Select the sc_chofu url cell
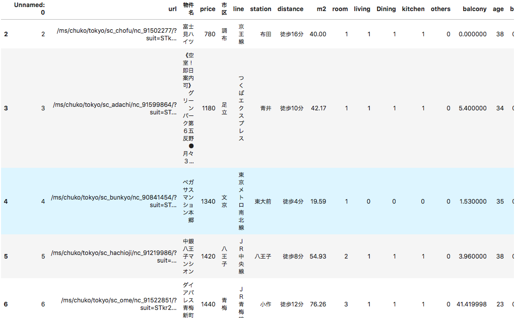 coord(117,34)
